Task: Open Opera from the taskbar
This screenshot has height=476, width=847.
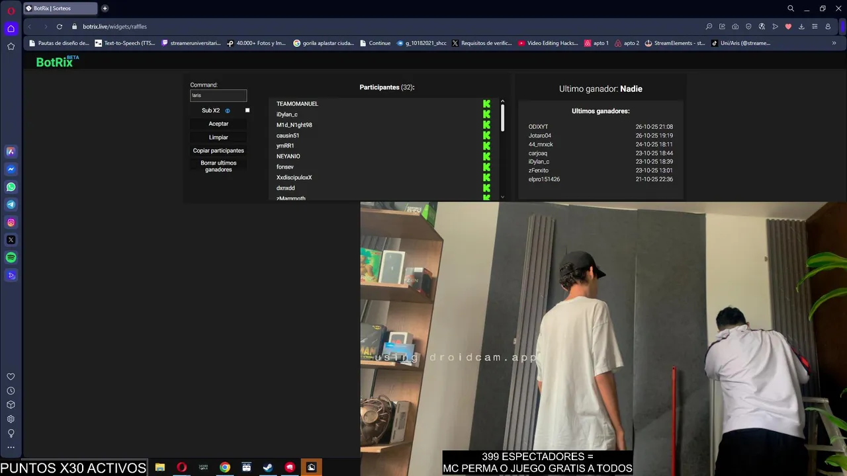Action: (181, 467)
